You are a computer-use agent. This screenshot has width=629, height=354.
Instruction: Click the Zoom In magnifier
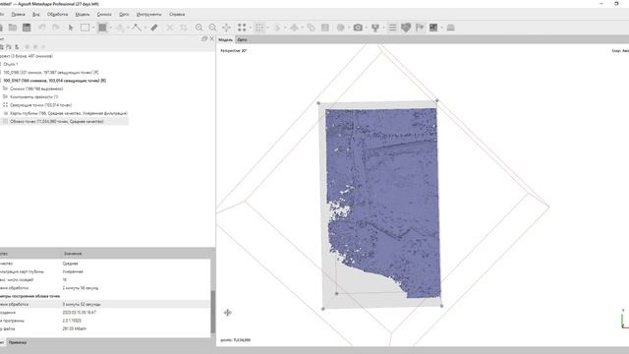[199, 28]
